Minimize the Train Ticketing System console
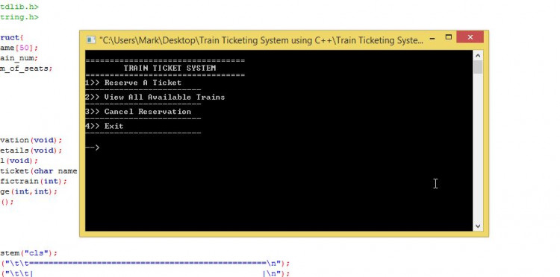Screen dimensions: 560x277 point(432,38)
